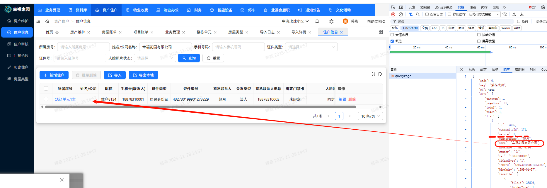Viewport: 547px width, 188px height.
Task: Click the notification bell icon
Action: point(317,21)
